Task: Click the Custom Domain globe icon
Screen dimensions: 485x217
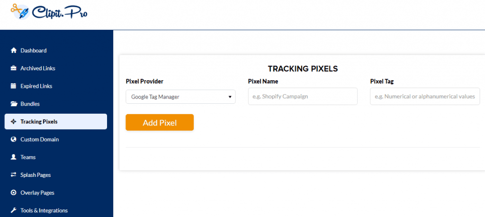Action: [x=13, y=139]
